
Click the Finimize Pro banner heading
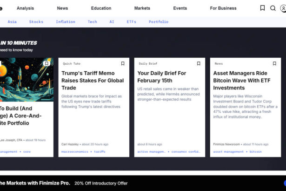[35, 183]
